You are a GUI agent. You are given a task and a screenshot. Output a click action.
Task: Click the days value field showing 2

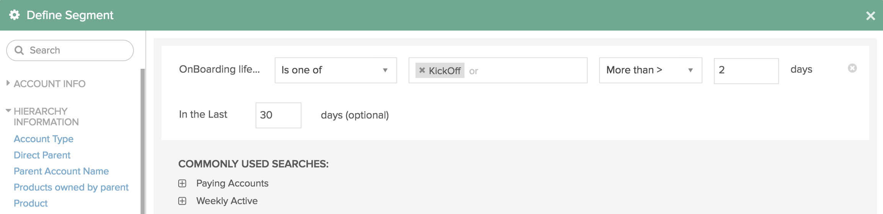coord(746,71)
